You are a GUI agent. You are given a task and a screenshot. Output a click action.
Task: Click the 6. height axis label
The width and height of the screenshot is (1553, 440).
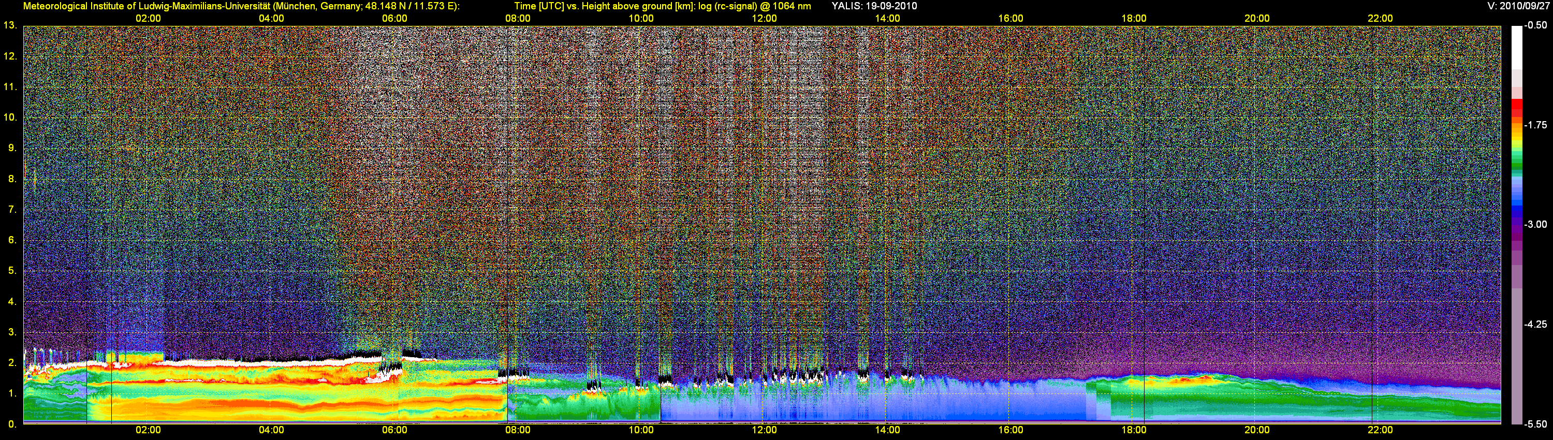[12, 240]
